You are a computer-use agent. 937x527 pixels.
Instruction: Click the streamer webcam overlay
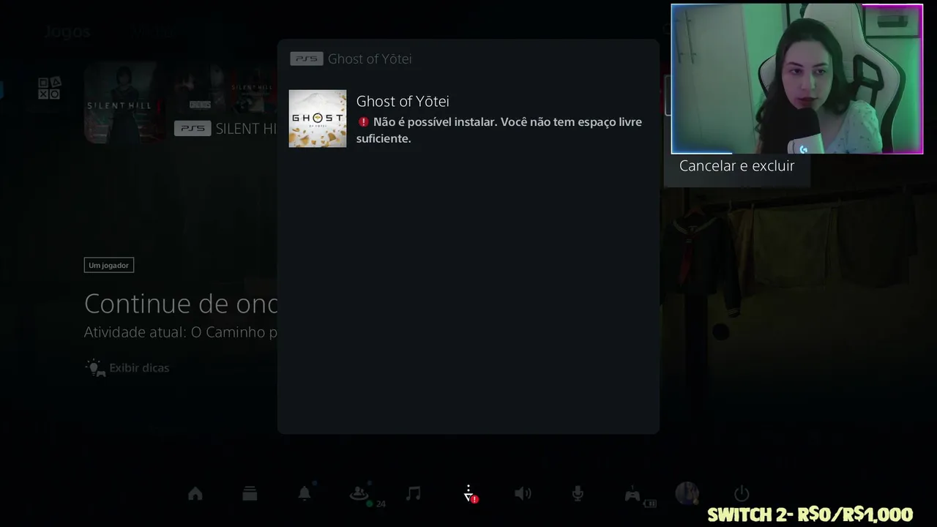coord(797,79)
